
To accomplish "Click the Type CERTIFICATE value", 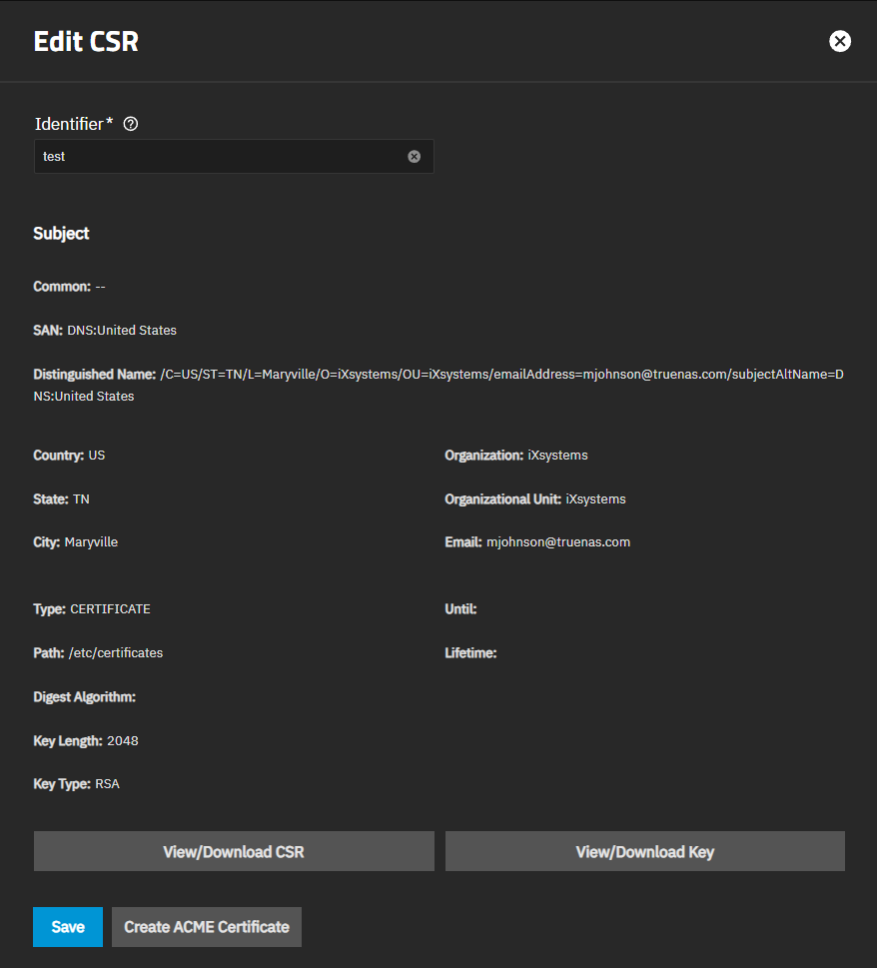I will 110,609.
